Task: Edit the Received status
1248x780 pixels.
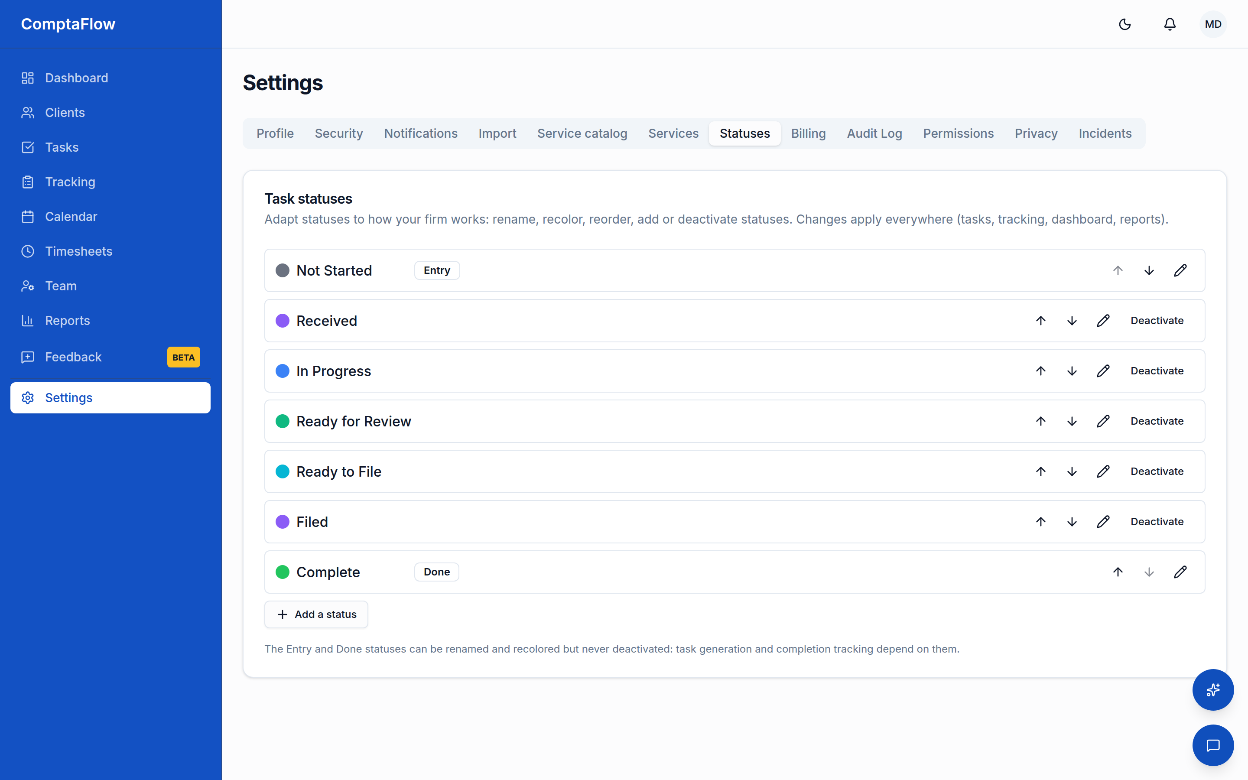Action: [x=1103, y=321]
